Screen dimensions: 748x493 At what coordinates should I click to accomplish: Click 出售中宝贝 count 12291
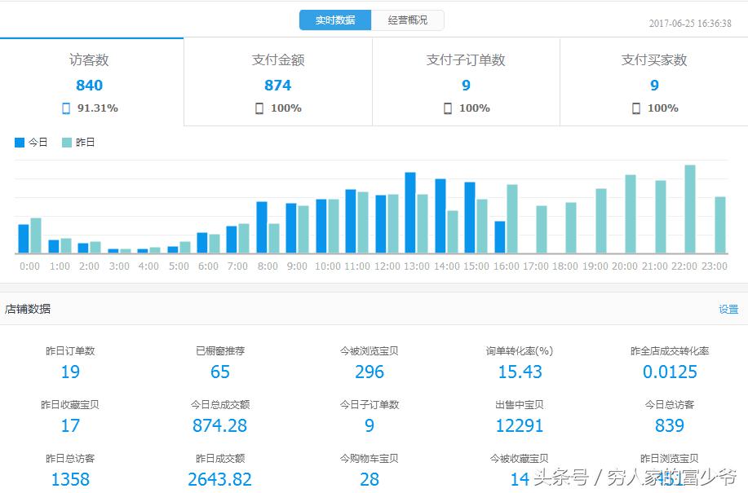[x=520, y=425]
